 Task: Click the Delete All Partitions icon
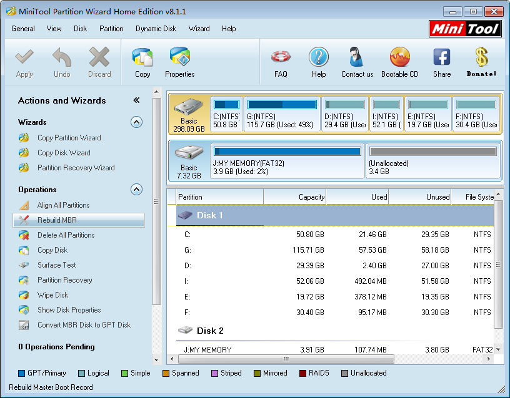[x=24, y=235]
